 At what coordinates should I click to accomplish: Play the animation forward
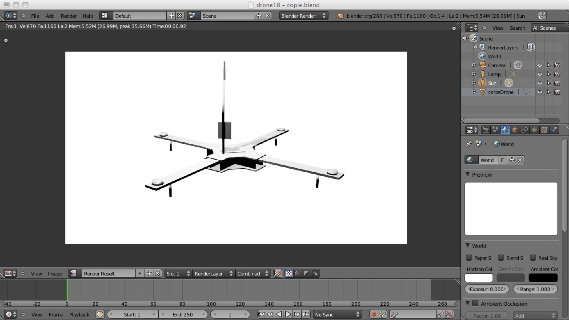point(288,314)
